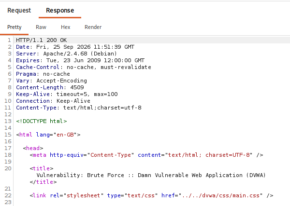
Task: Click the Date header line
Action: [75, 47]
